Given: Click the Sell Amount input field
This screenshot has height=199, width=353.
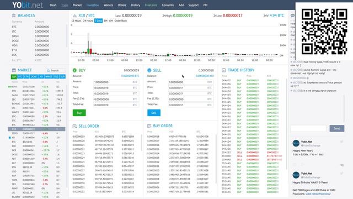Looking at the screenshot, I should (x=191, y=82).
